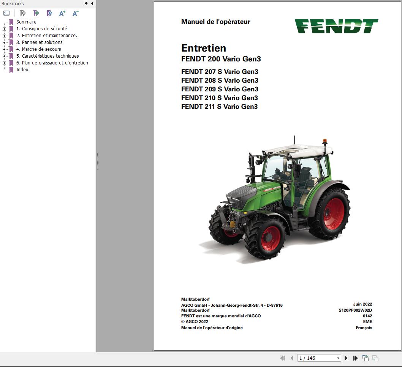Select bookmark 1. Consignes de sécurité

pyautogui.click(x=41, y=29)
